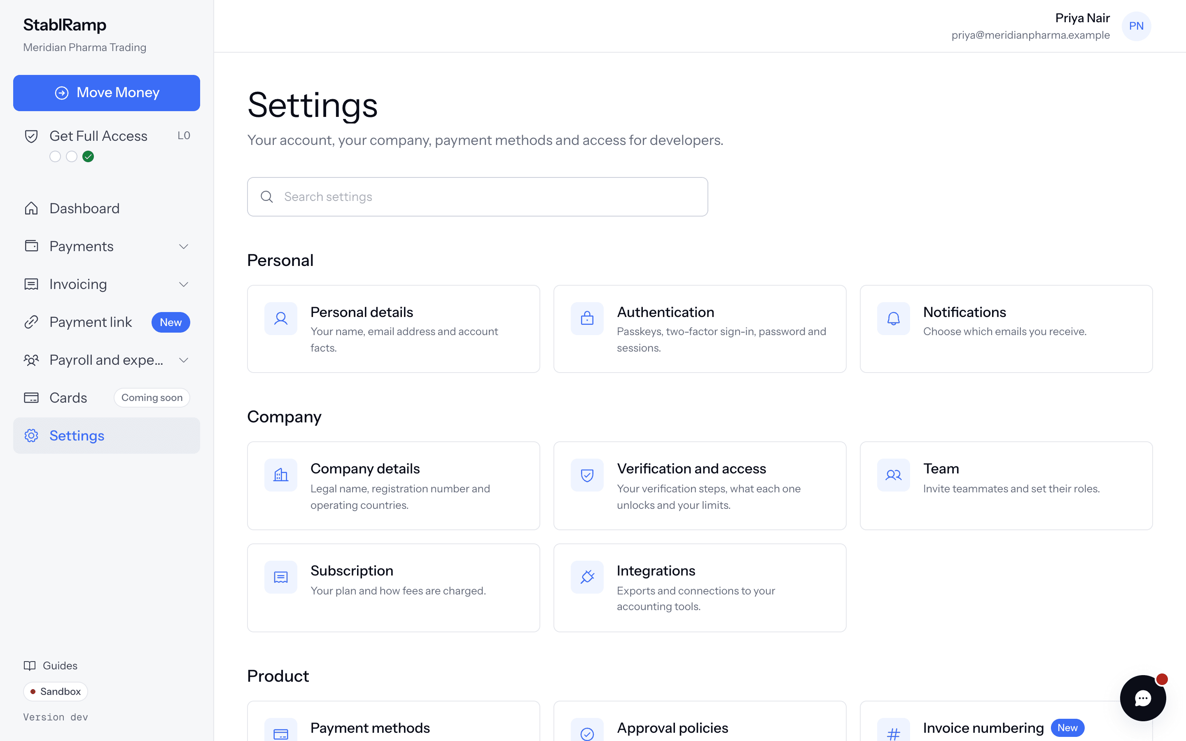Open Personal details card title

(362, 312)
